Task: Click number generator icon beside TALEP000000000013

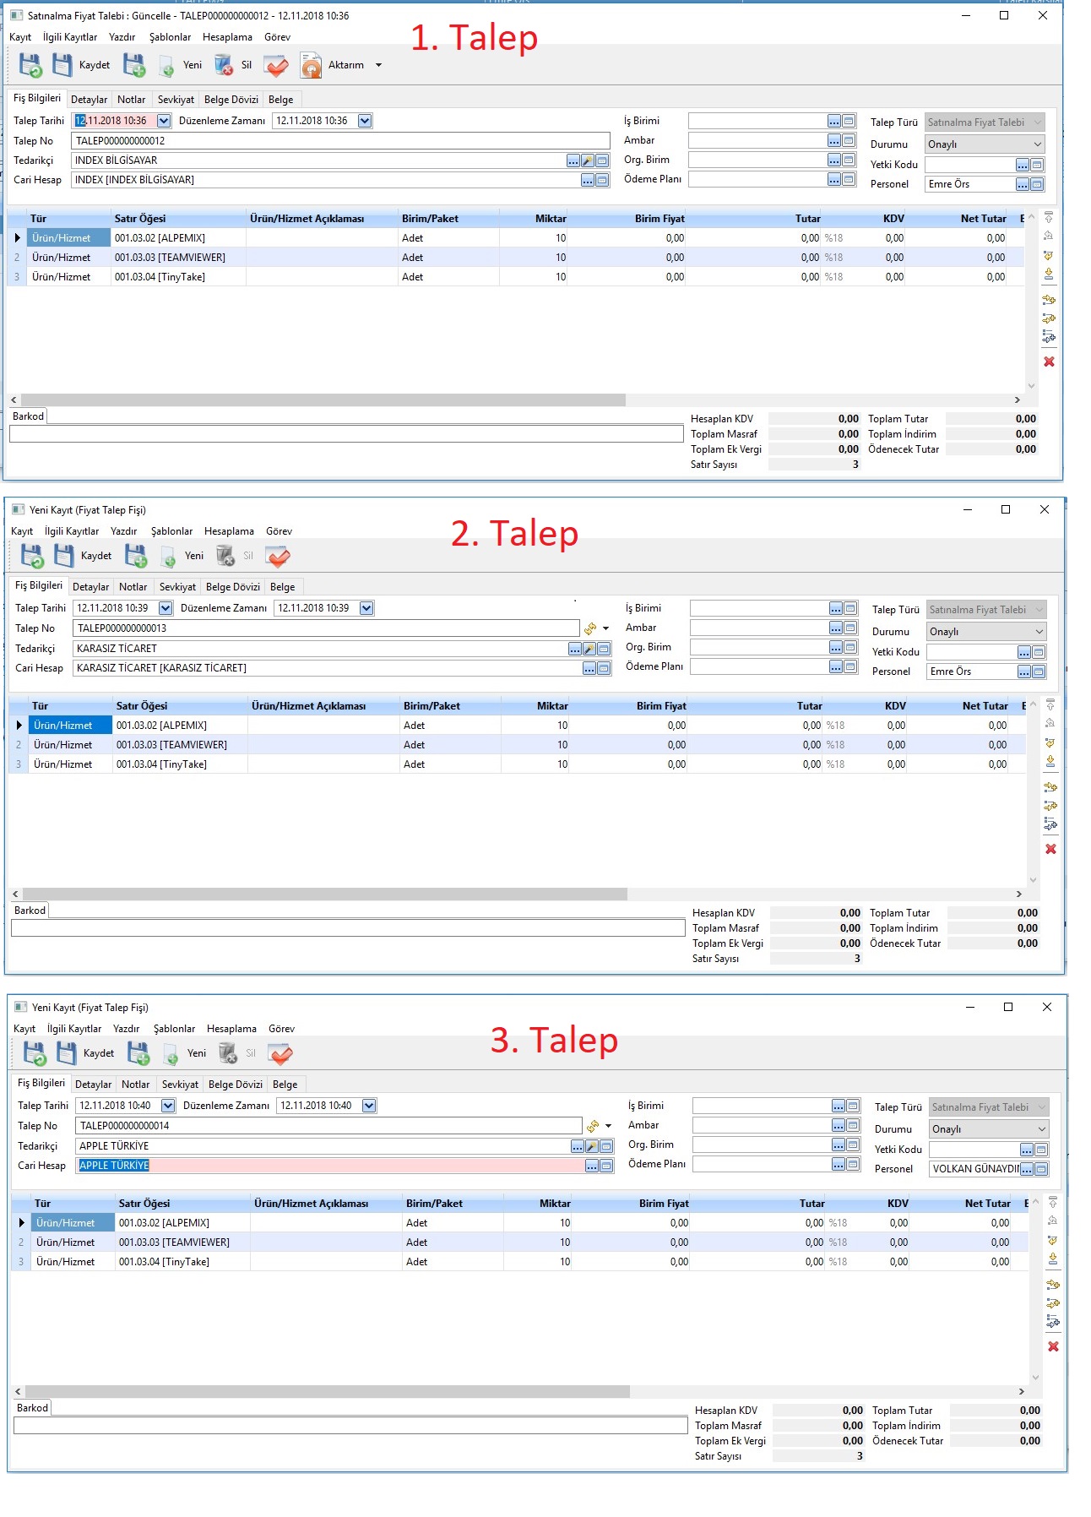Action: [x=590, y=628]
